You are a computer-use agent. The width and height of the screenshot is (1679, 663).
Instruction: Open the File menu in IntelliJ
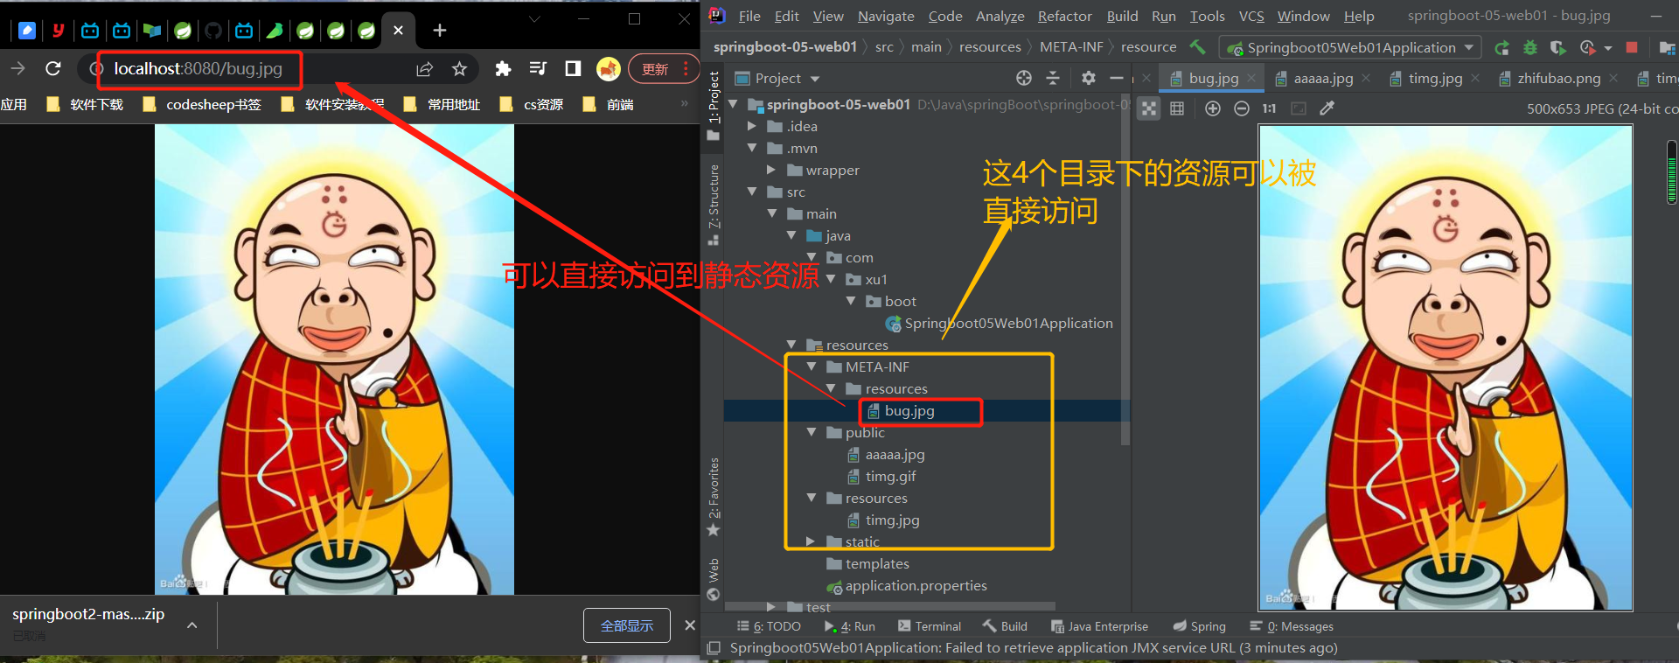pos(749,16)
